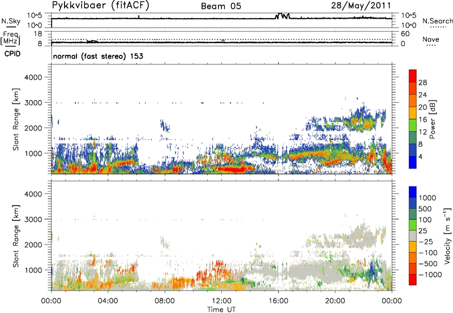Click the red swatch on Power colorbar

tap(413, 76)
